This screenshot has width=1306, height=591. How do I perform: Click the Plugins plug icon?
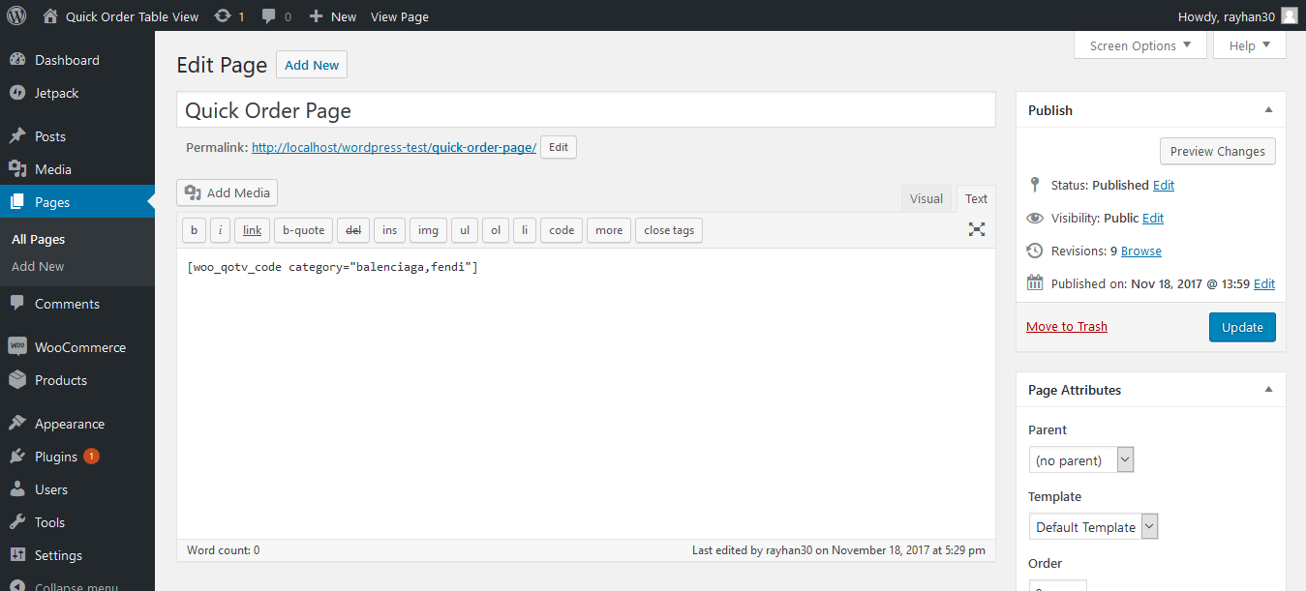17,457
